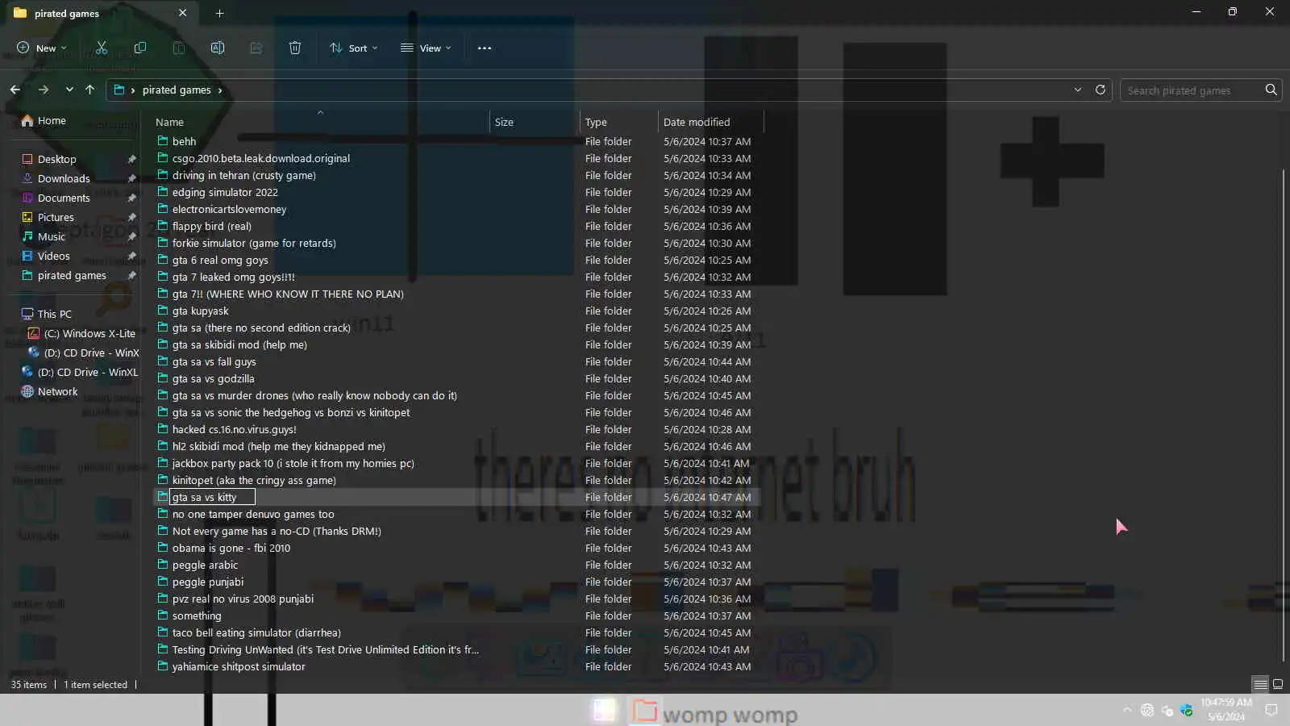Sort by Name column header
The height and width of the screenshot is (726, 1290).
point(320,122)
